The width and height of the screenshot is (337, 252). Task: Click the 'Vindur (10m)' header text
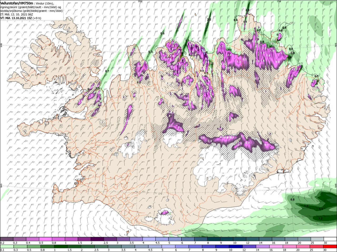pos(45,3)
